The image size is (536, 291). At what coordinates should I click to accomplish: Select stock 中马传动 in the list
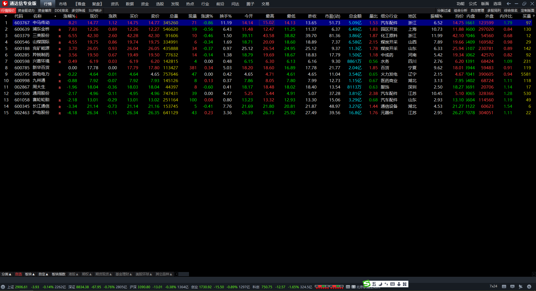(41, 23)
